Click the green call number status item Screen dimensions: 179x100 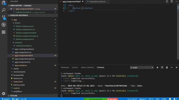click(95, 99)
